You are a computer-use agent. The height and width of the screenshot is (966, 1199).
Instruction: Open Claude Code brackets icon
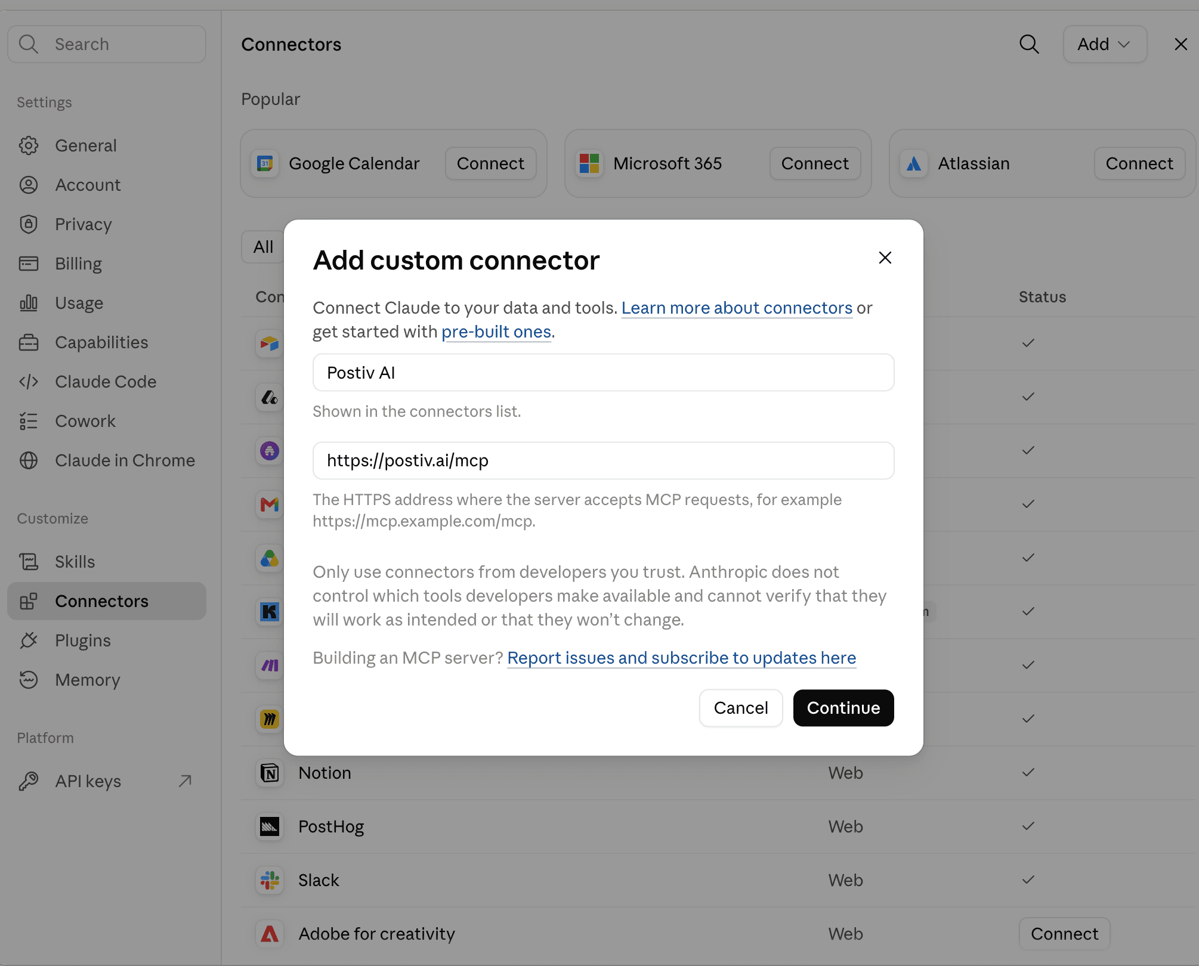[x=29, y=382]
